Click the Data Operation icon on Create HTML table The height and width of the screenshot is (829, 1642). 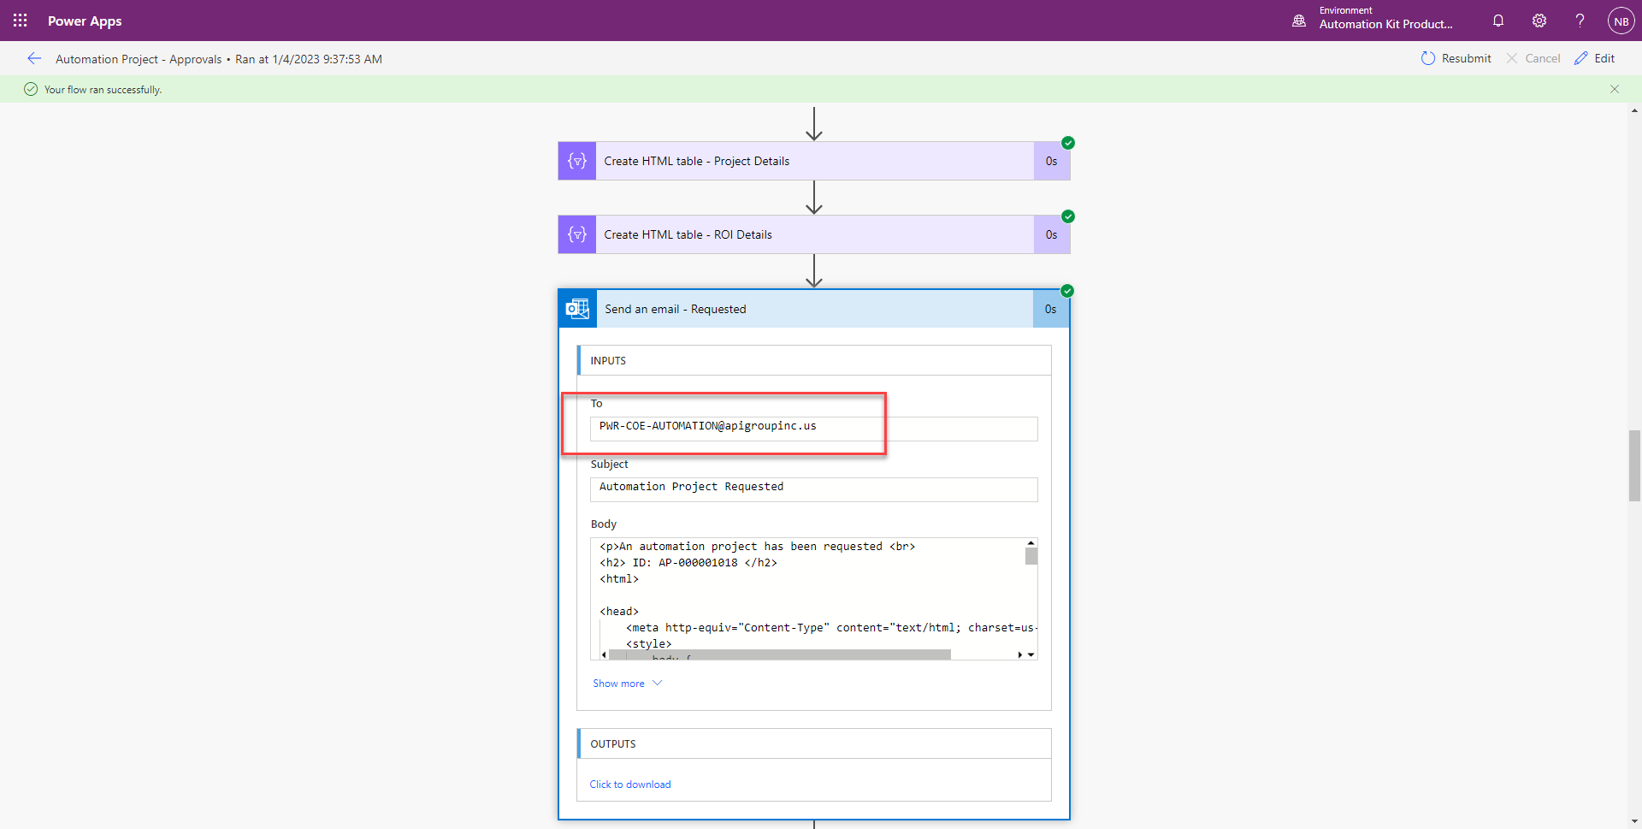pos(577,160)
